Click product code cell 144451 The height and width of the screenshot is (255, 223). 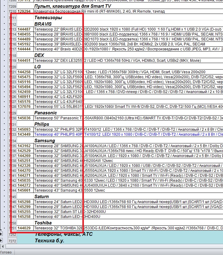pos(25,61)
